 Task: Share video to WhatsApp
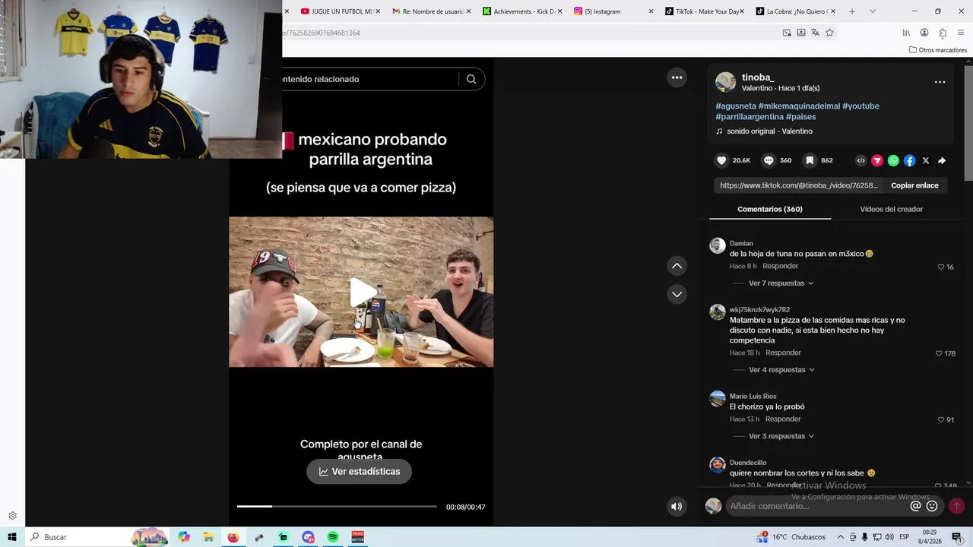[x=893, y=160]
